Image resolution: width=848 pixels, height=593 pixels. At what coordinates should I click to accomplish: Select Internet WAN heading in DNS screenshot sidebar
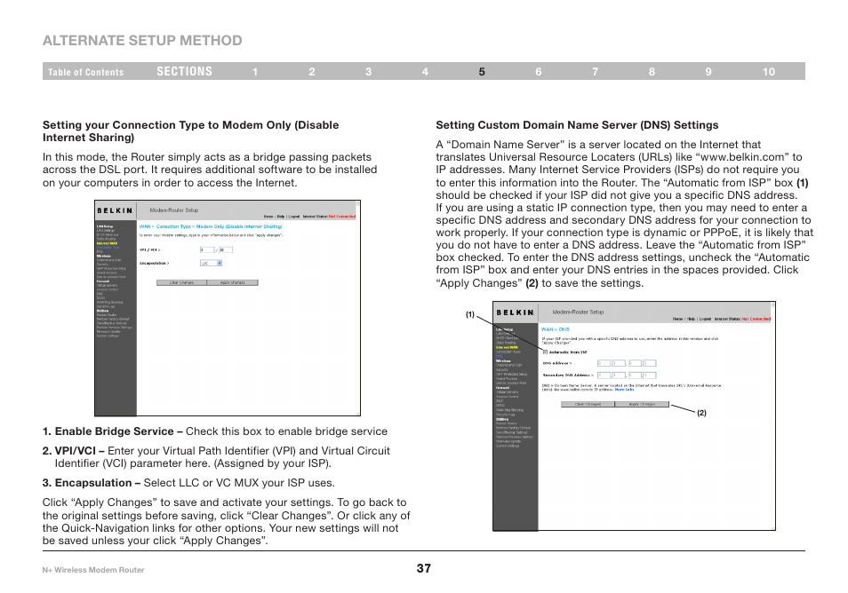pos(508,348)
